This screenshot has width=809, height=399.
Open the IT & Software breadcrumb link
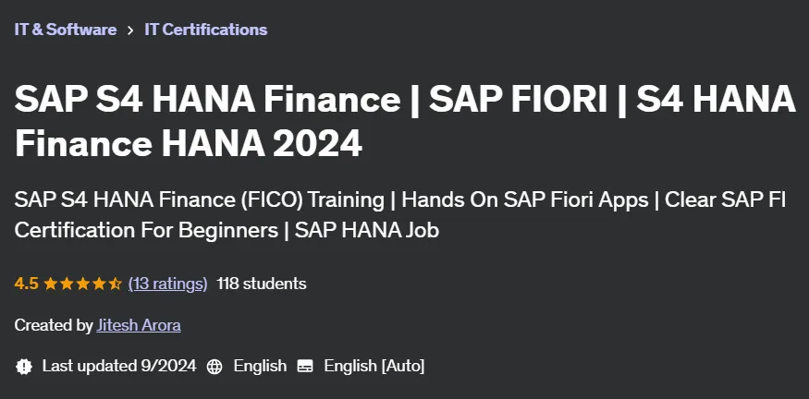tap(66, 30)
